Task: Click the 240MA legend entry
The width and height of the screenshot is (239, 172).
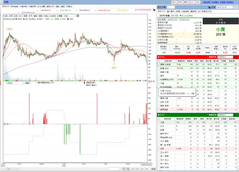Action: tap(28, 13)
